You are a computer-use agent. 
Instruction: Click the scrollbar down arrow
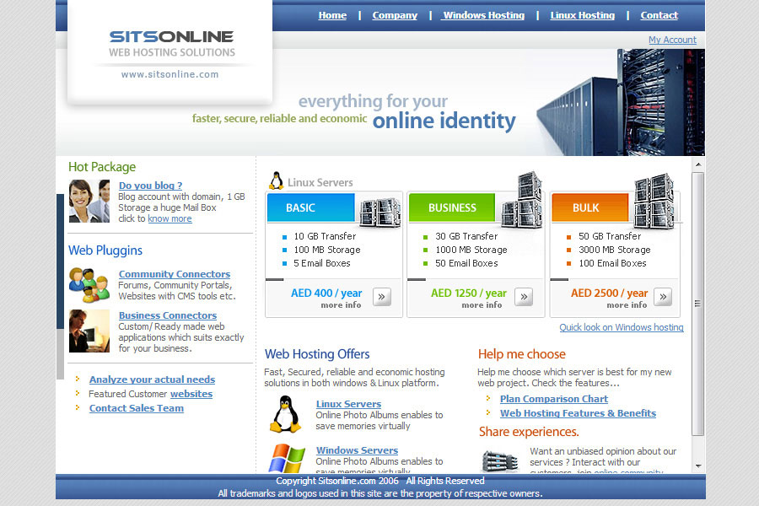click(698, 466)
